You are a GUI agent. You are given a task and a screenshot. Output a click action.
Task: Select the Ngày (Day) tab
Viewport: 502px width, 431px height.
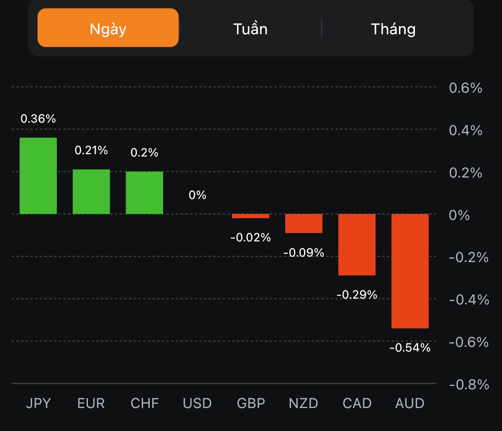[x=108, y=28]
